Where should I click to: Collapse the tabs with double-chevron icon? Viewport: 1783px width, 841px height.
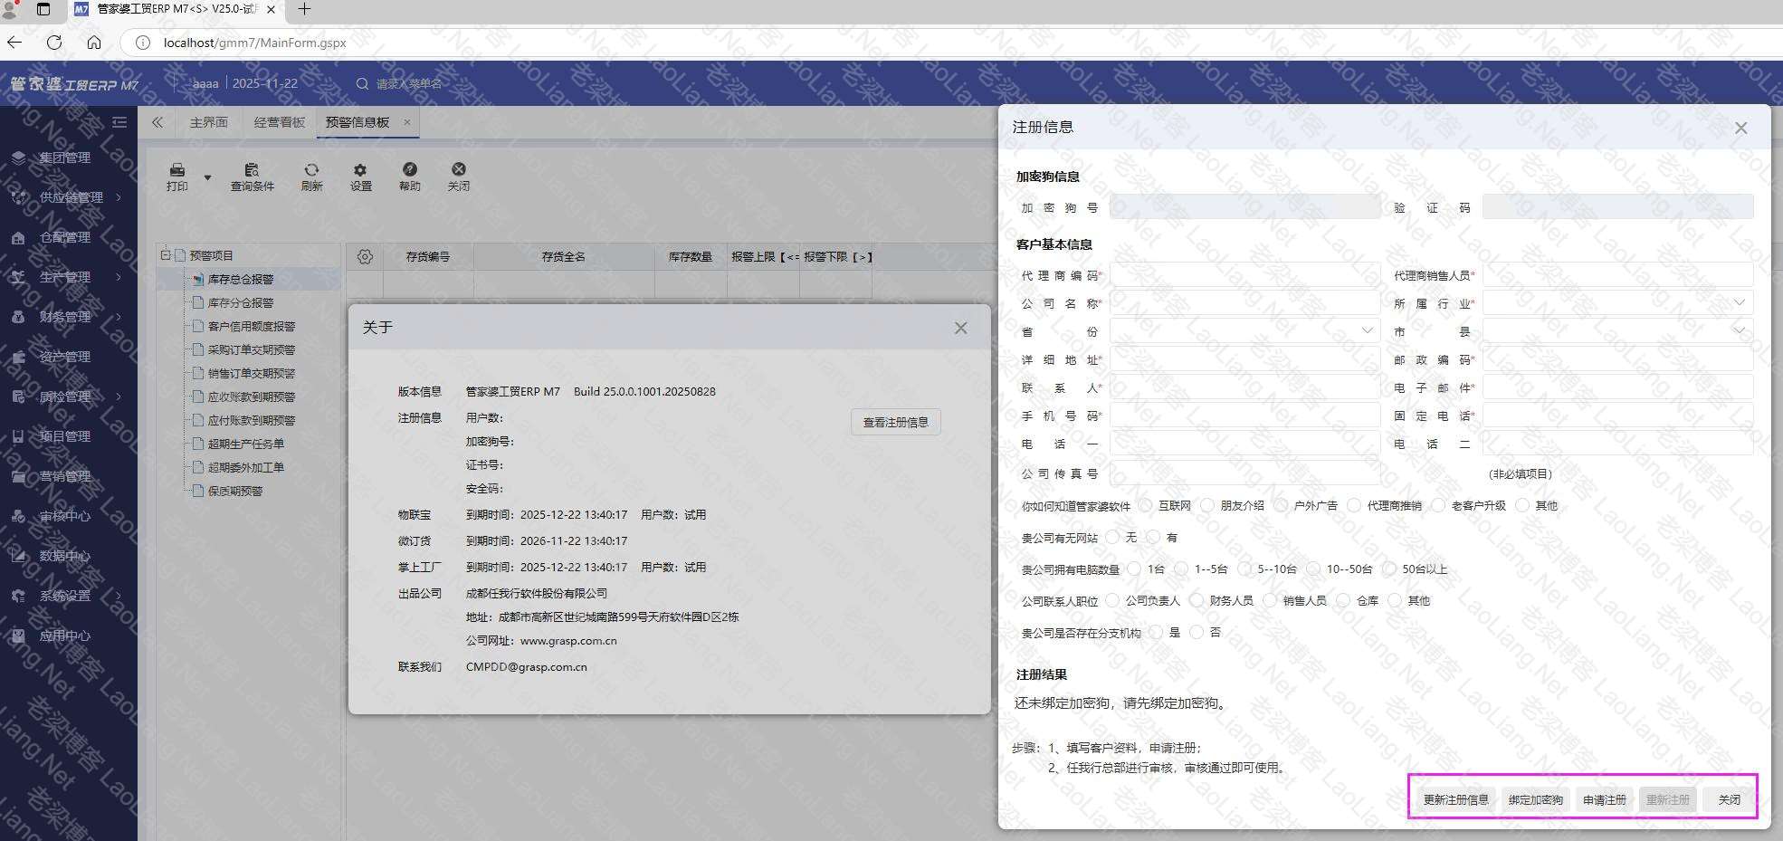pyautogui.click(x=157, y=122)
